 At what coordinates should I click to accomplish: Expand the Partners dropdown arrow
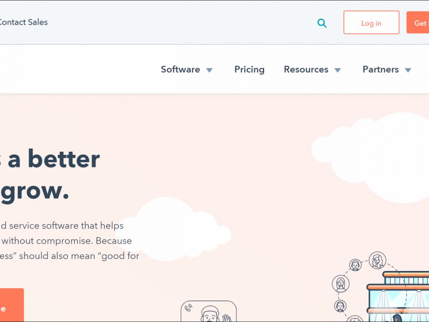point(408,70)
